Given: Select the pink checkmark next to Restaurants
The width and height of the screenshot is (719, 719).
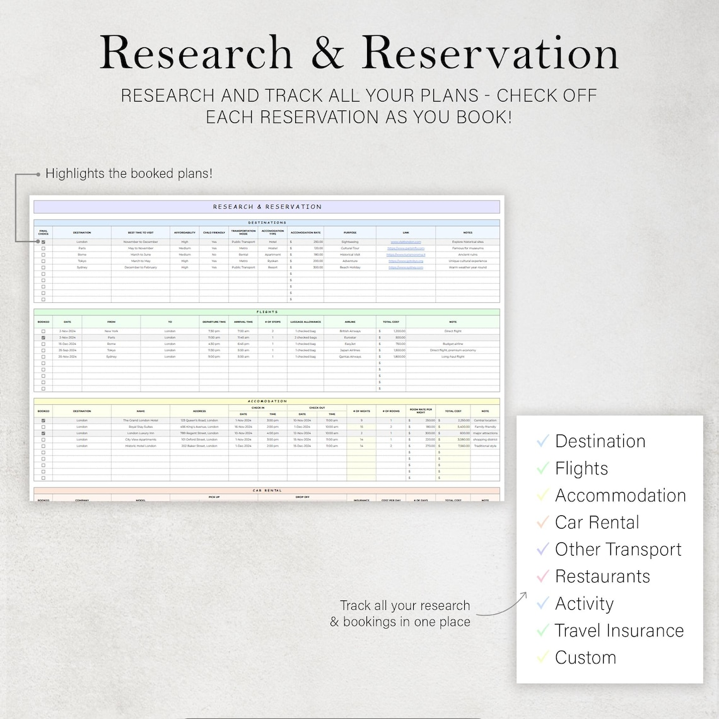Looking at the screenshot, I should [542, 576].
